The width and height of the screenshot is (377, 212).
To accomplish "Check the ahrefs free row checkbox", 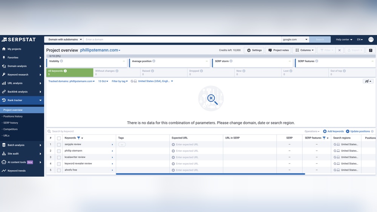I will coord(59,170).
